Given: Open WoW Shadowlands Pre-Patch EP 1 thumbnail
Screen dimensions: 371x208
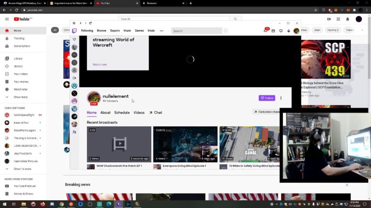Looking at the screenshot, I should pyautogui.click(x=119, y=144).
